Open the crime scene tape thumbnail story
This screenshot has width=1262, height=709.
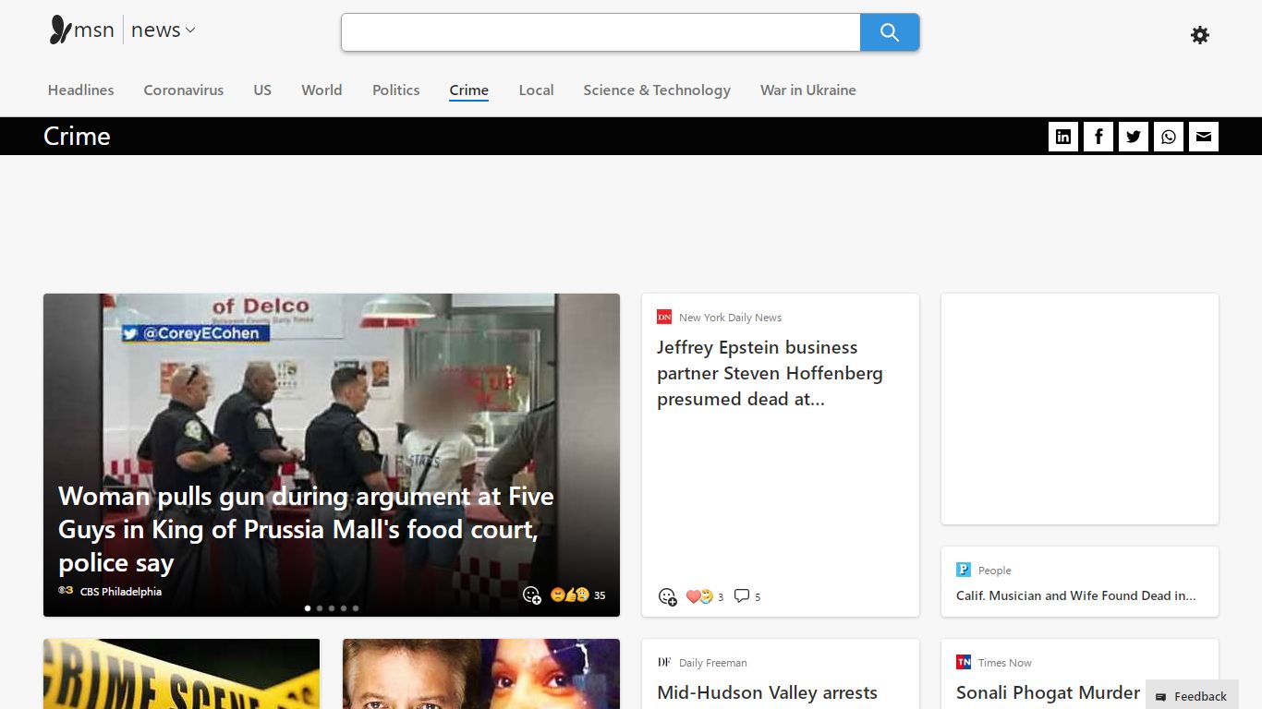point(181,674)
